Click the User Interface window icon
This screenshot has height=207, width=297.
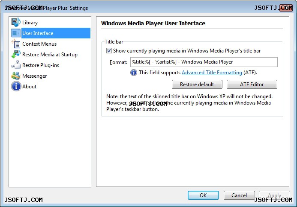16,33
